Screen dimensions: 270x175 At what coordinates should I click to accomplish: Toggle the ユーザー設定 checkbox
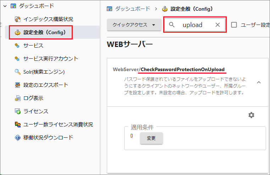(234, 25)
